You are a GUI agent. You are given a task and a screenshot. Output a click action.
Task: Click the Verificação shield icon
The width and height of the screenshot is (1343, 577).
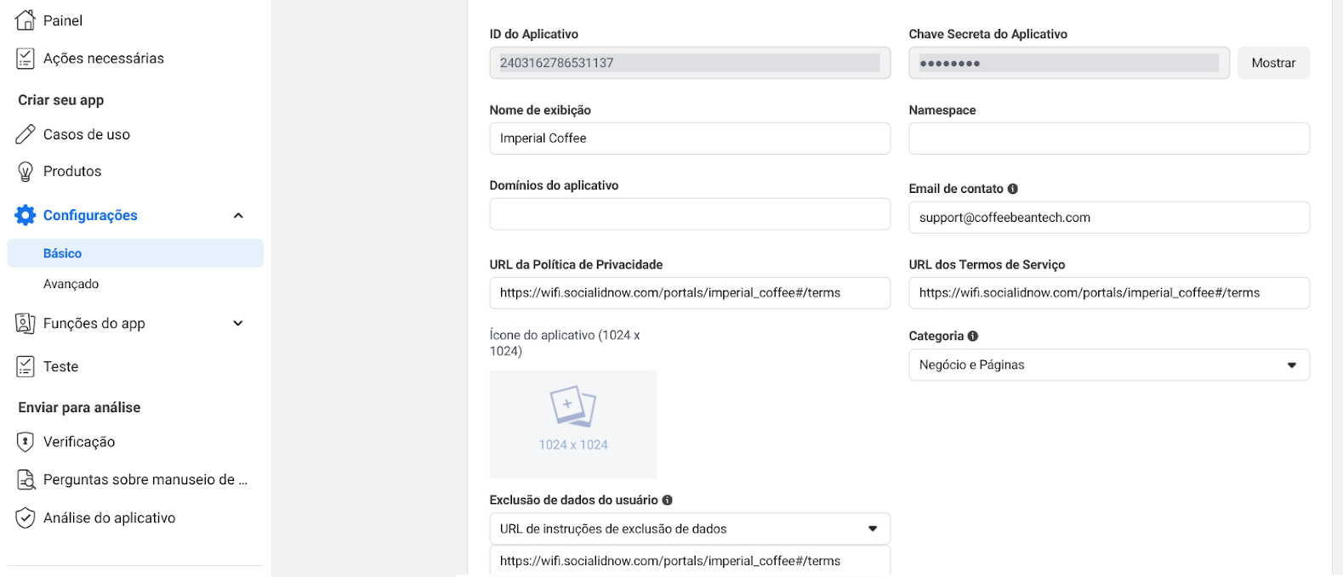26,442
